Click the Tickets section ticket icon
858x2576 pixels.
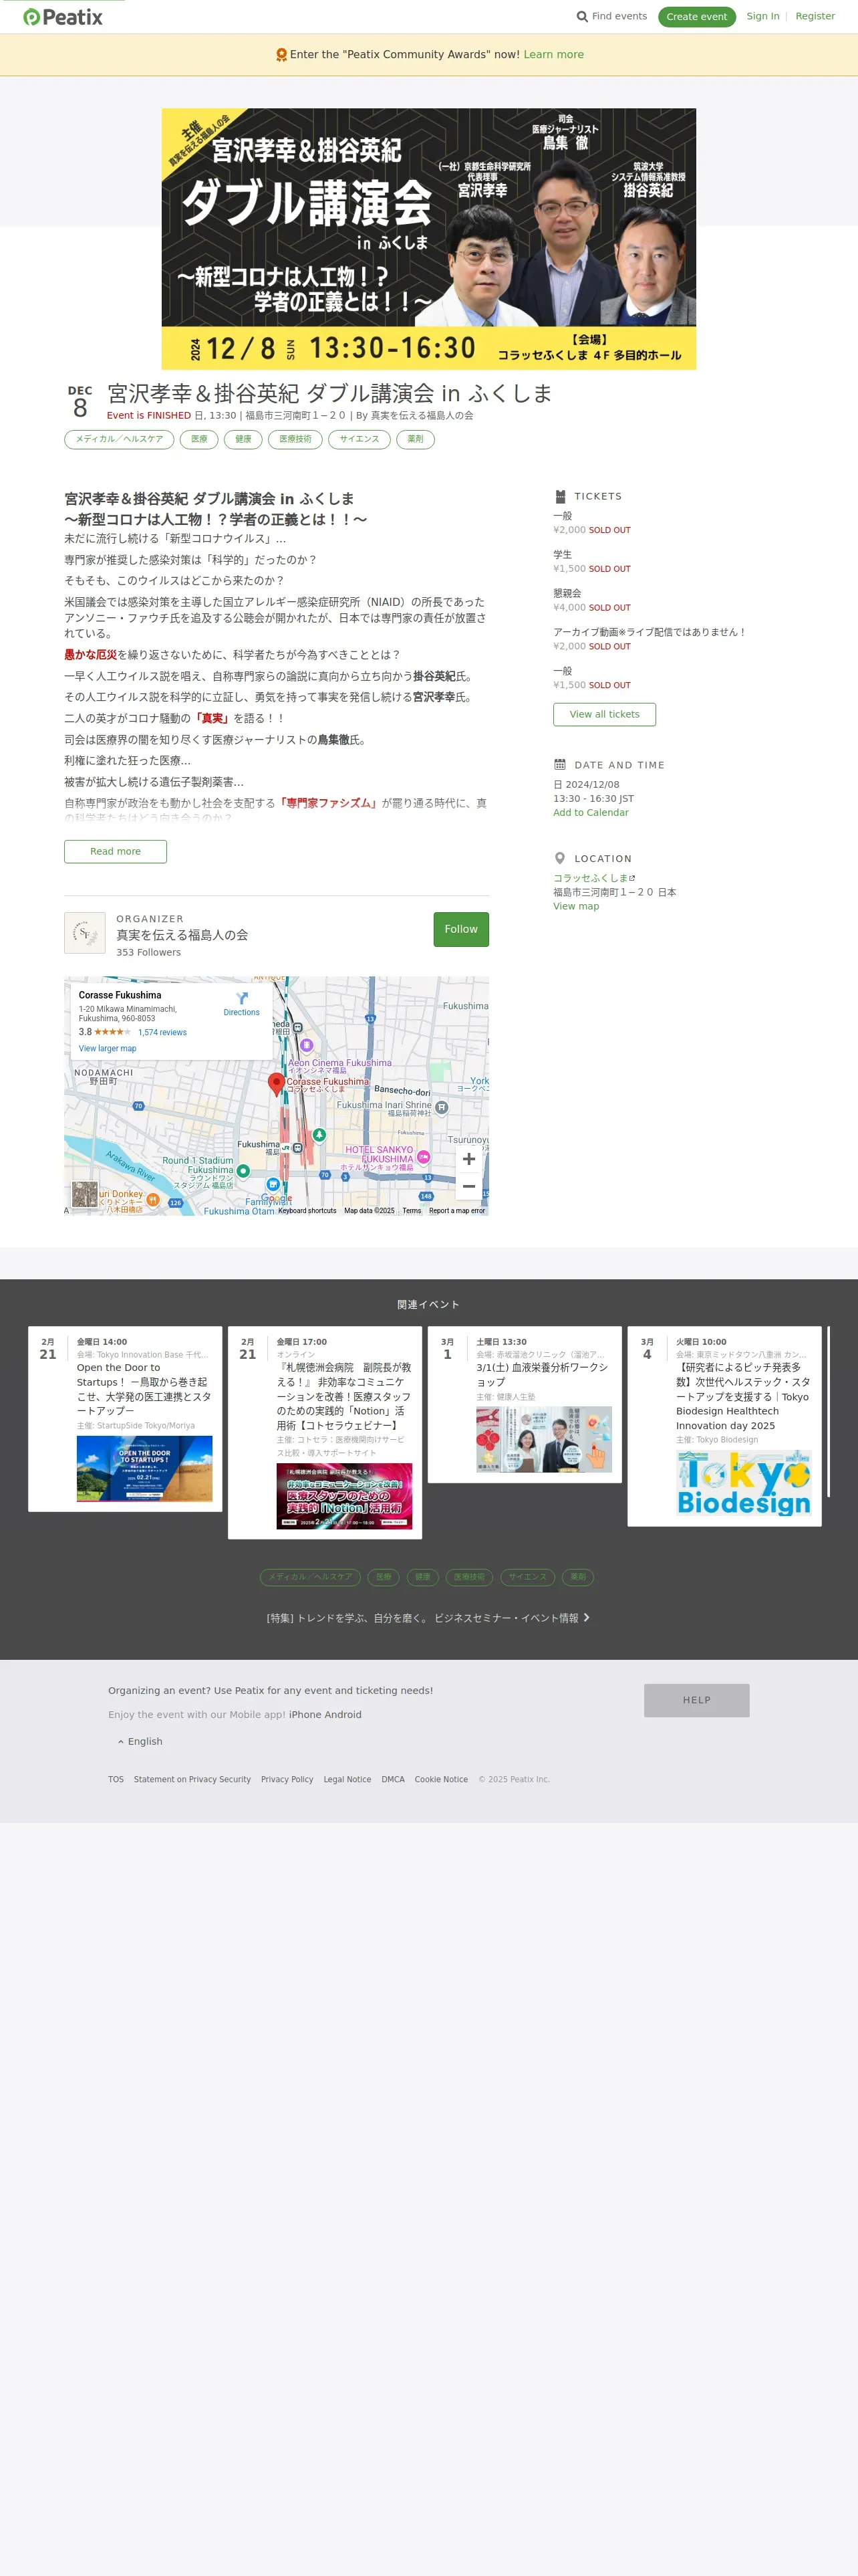pos(561,496)
